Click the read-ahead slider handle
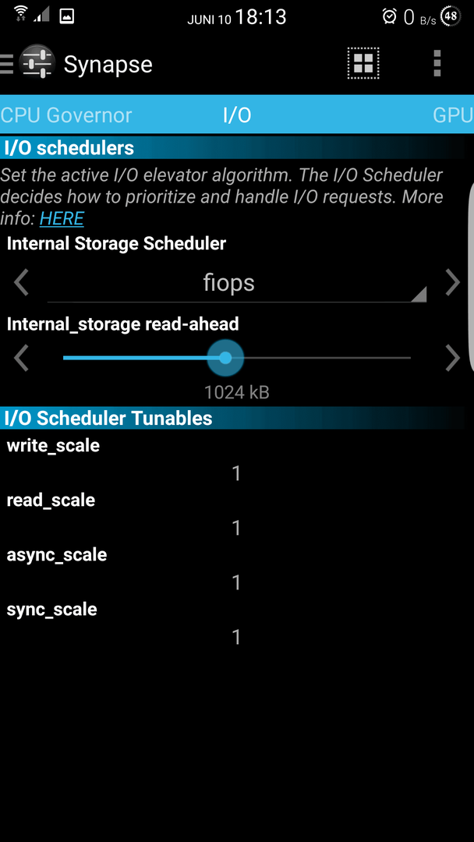 click(225, 358)
